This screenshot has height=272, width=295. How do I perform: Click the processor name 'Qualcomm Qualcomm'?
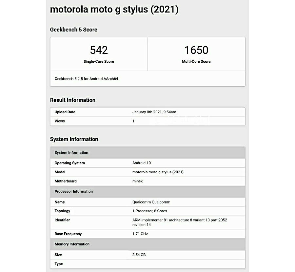pyautogui.click(x=151, y=202)
